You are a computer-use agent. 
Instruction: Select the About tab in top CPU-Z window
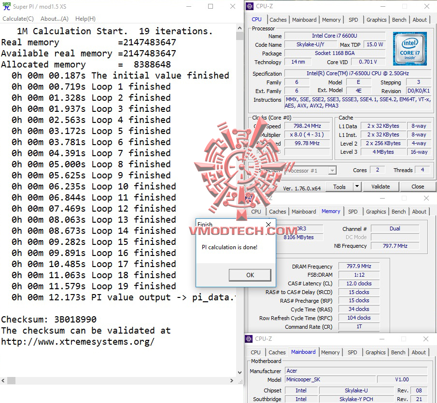click(420, 20)
